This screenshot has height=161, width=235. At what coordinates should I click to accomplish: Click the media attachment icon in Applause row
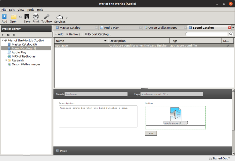click(228, 46)
